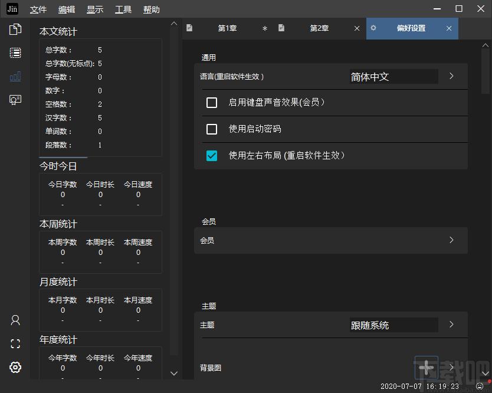Check the 使用启动密码 option
The width and height of the screenshot is (492, 393).
click(212, 129)
